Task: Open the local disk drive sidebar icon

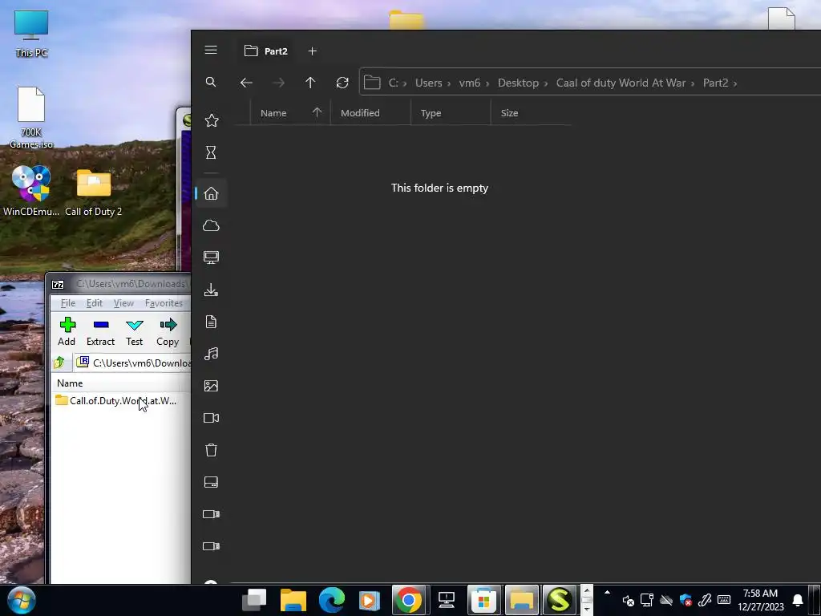Action: (x=211, y=482)
